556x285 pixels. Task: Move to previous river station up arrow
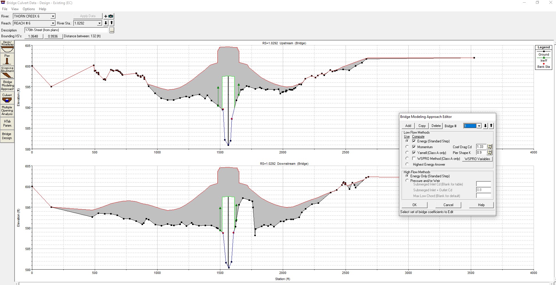pyautogui.click(x=112, y=23)
